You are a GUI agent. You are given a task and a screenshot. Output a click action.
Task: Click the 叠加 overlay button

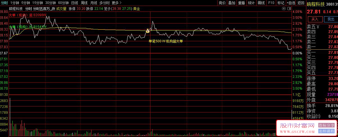click(232, 3)
